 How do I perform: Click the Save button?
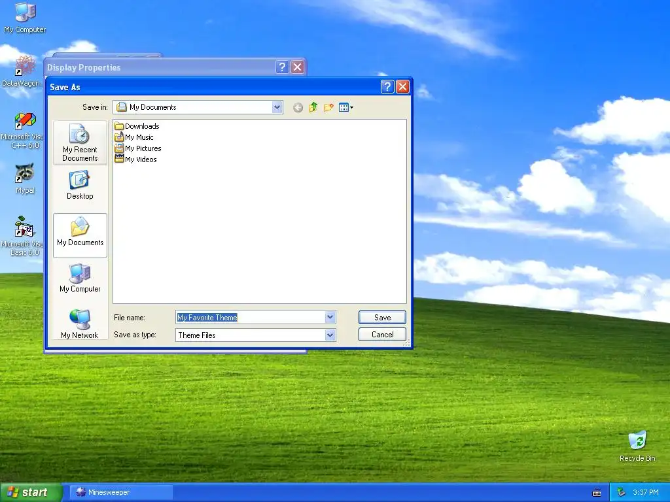pyautogui.click(x=382, y=317)
